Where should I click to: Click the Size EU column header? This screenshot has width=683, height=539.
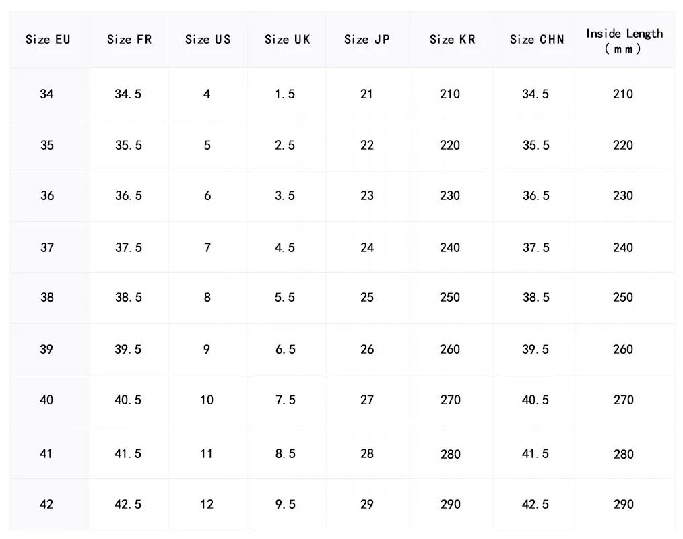[x=48, y=40]
